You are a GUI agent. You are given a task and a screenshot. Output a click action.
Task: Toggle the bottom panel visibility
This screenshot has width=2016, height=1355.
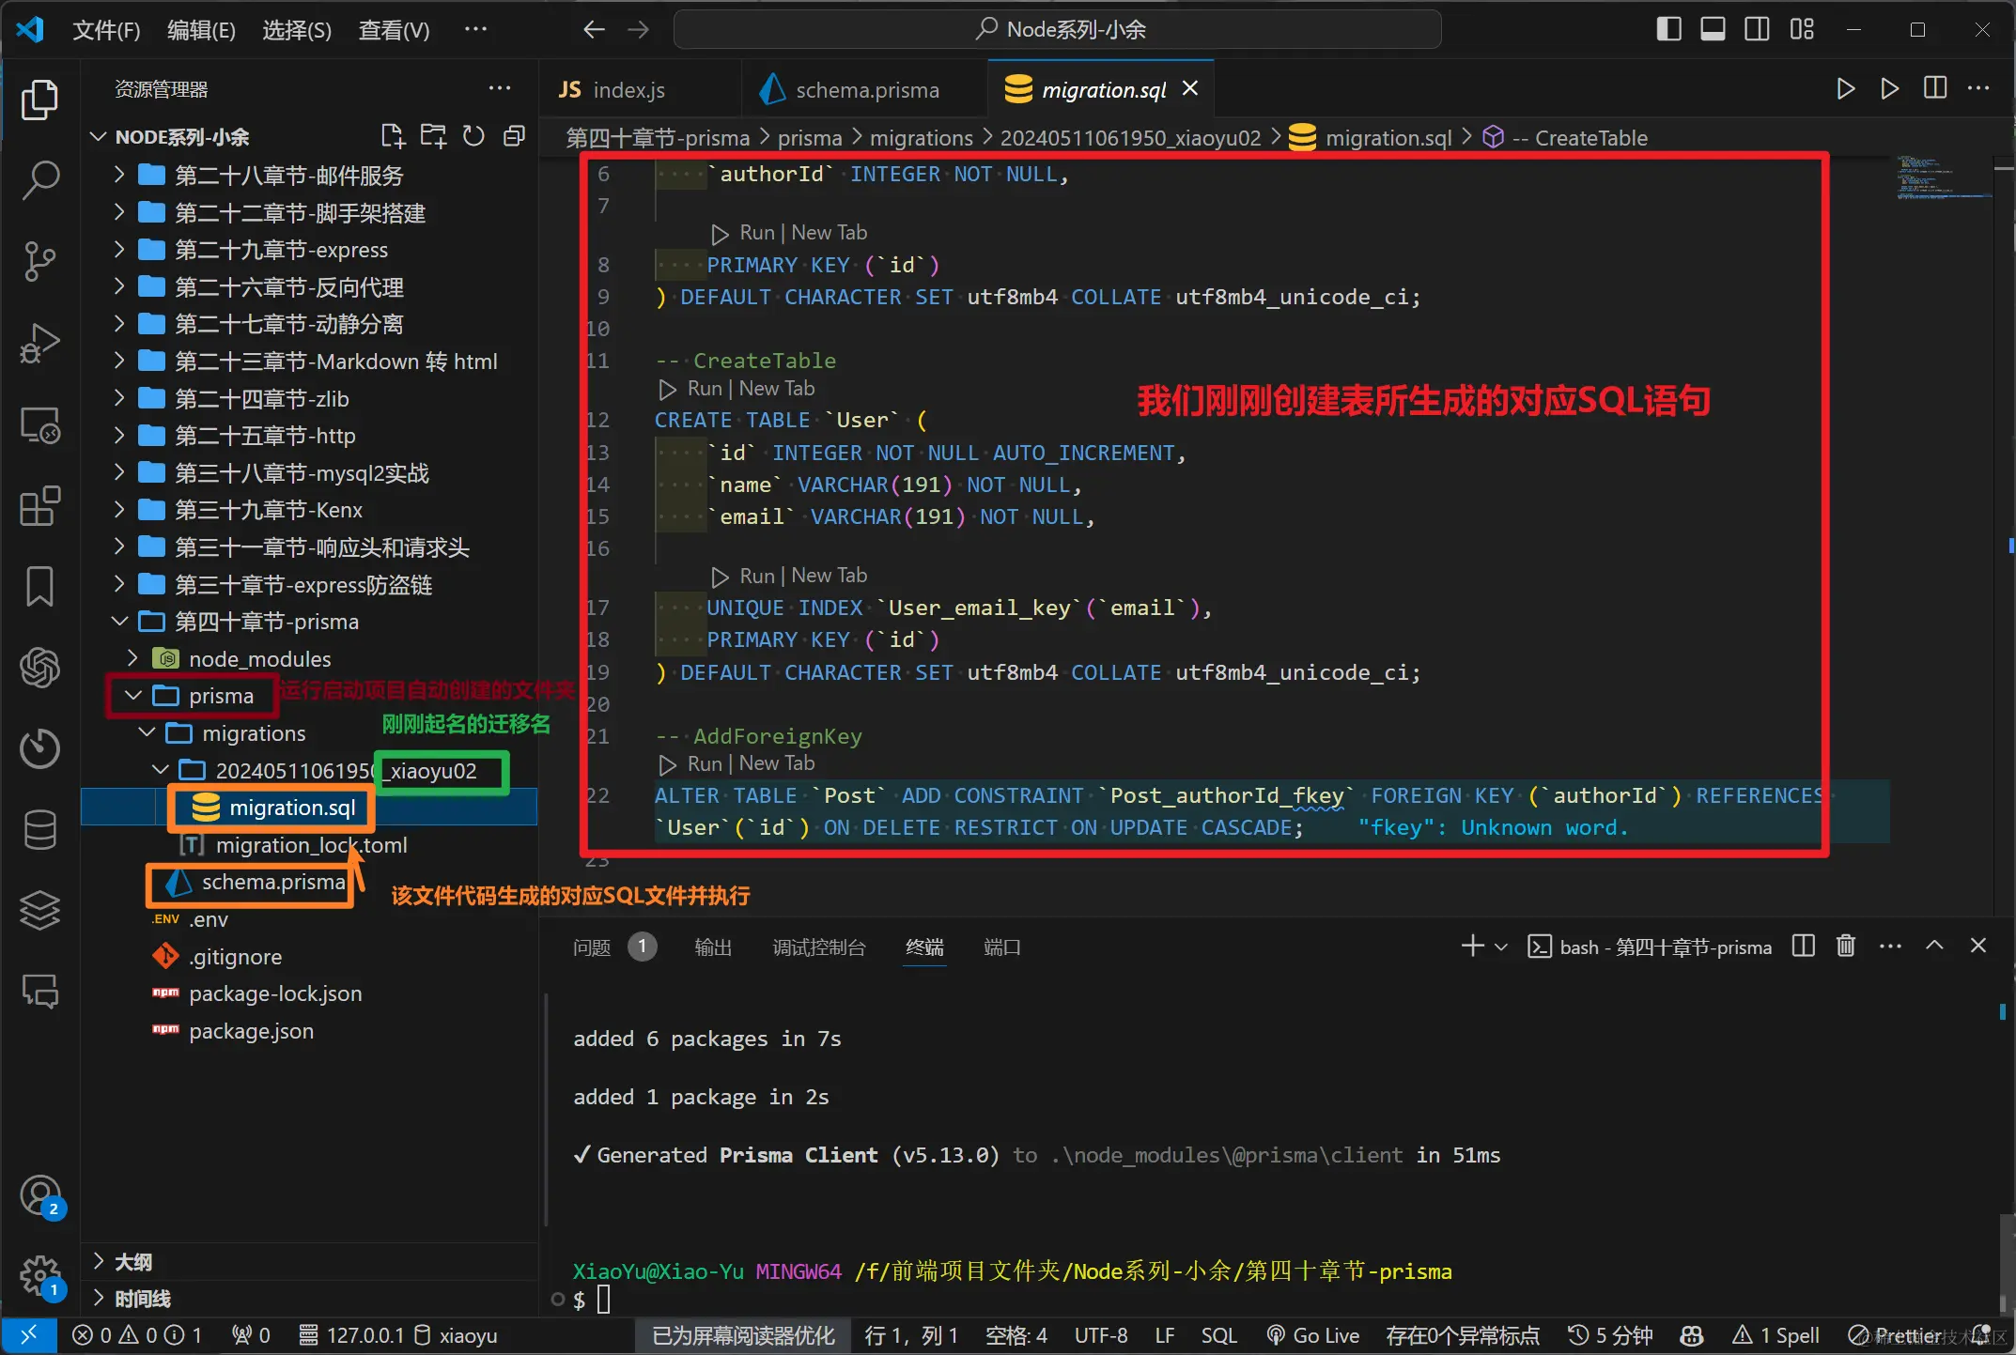tap(1713, 29)
